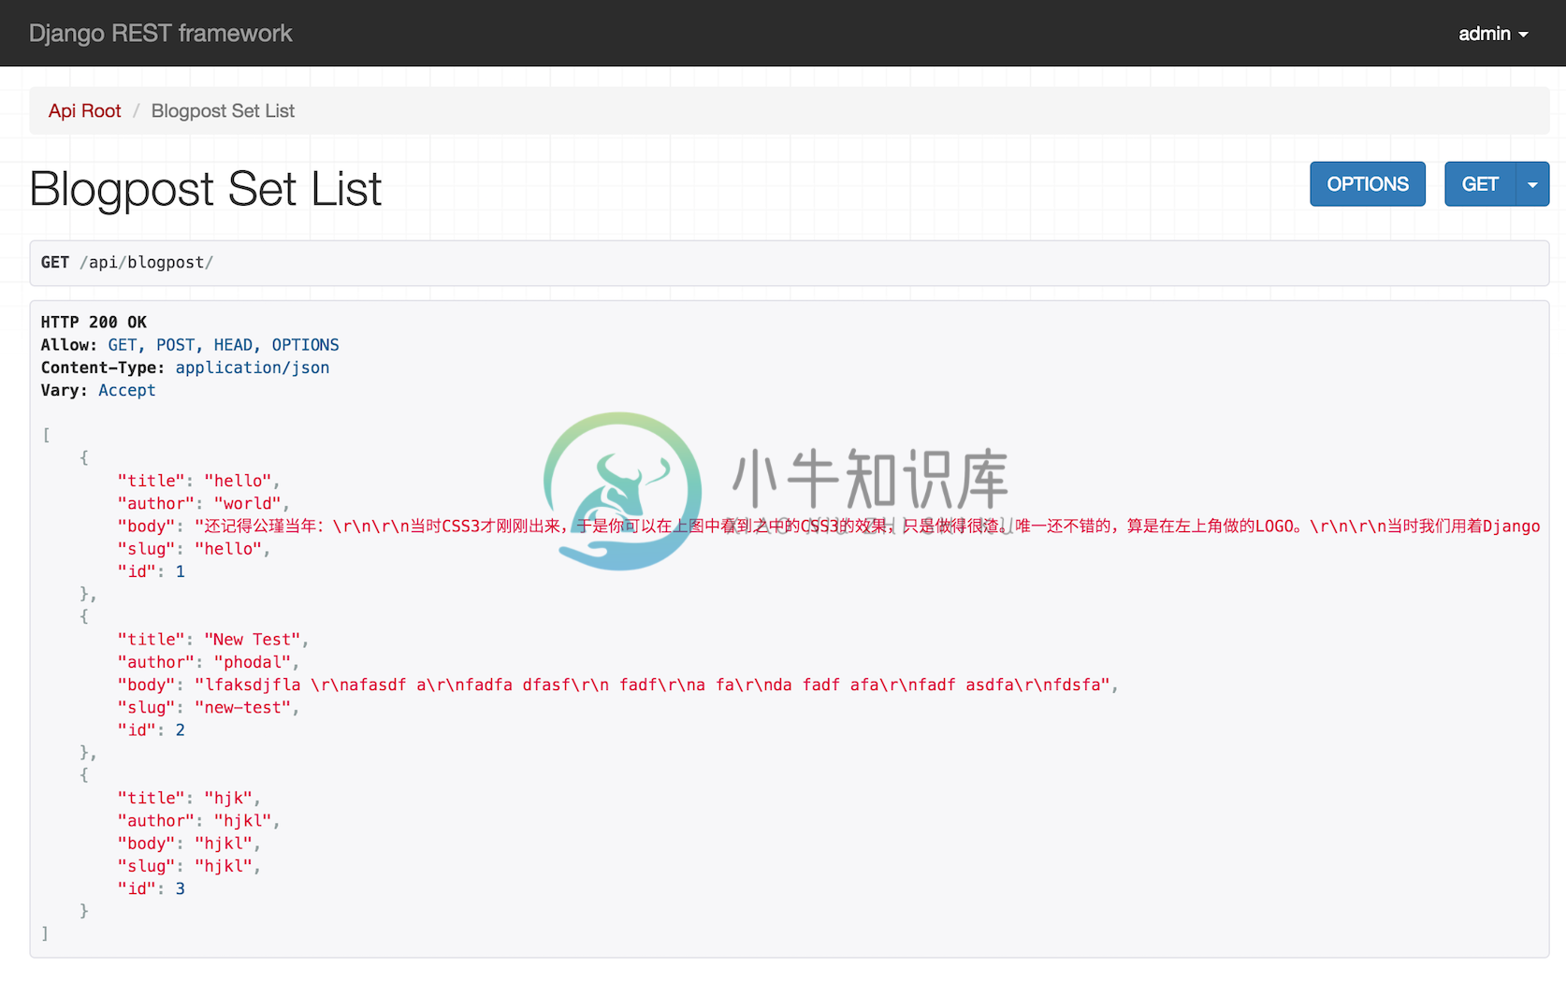
Task: Click the "title": "hjk" line
Action: point(189,798)
